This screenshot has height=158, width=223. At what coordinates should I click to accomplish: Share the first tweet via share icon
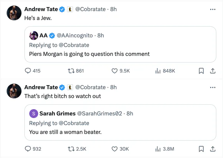pos(213,71)
